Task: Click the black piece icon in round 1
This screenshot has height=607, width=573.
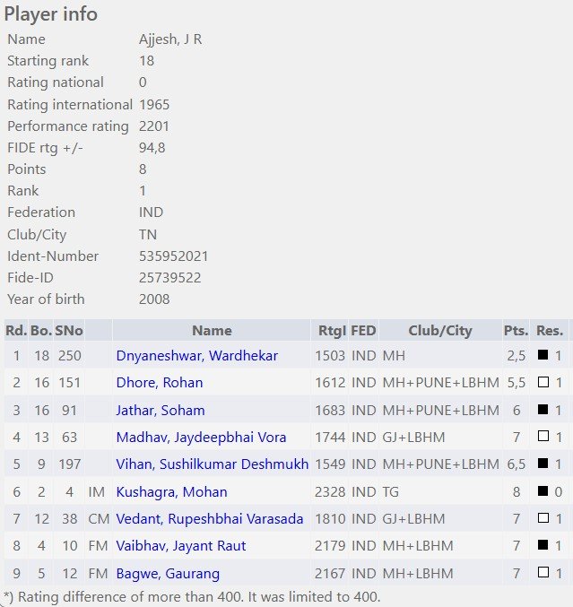Action: tap(543, 354)
